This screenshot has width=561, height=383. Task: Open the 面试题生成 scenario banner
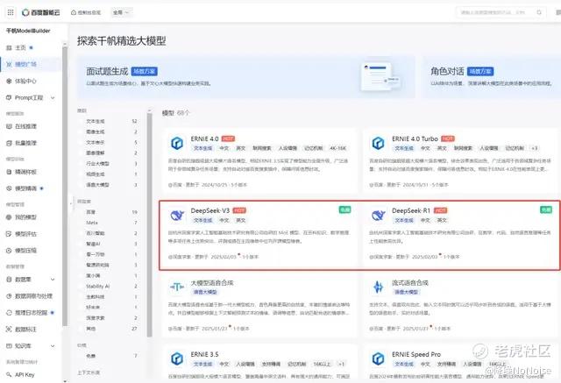246,77
